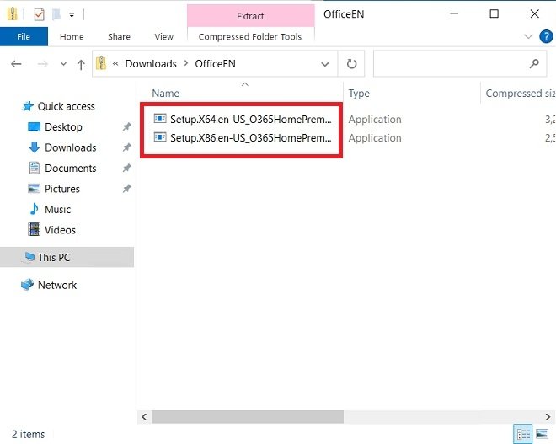Open Quick access in the navigation pane
556x444 pixels.
click(x=67, y=106)
